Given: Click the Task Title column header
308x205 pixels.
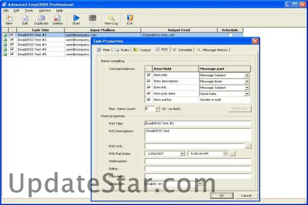Looking at the screenshot, I should pos(41,30).
